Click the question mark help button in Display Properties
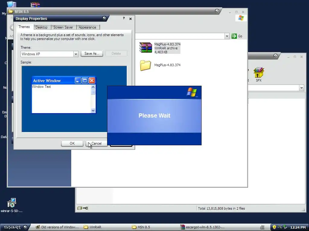The image size is (309, 231). coord(124,18)
